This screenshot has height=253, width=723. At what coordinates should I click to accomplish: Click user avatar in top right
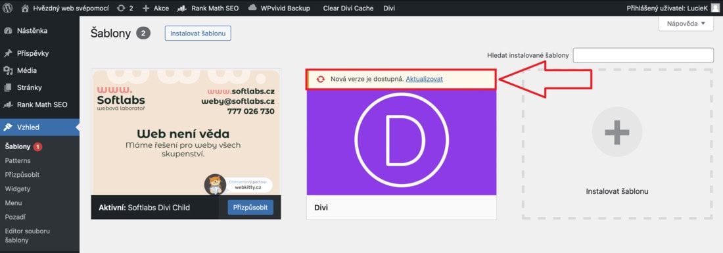(x=714, y=9)
